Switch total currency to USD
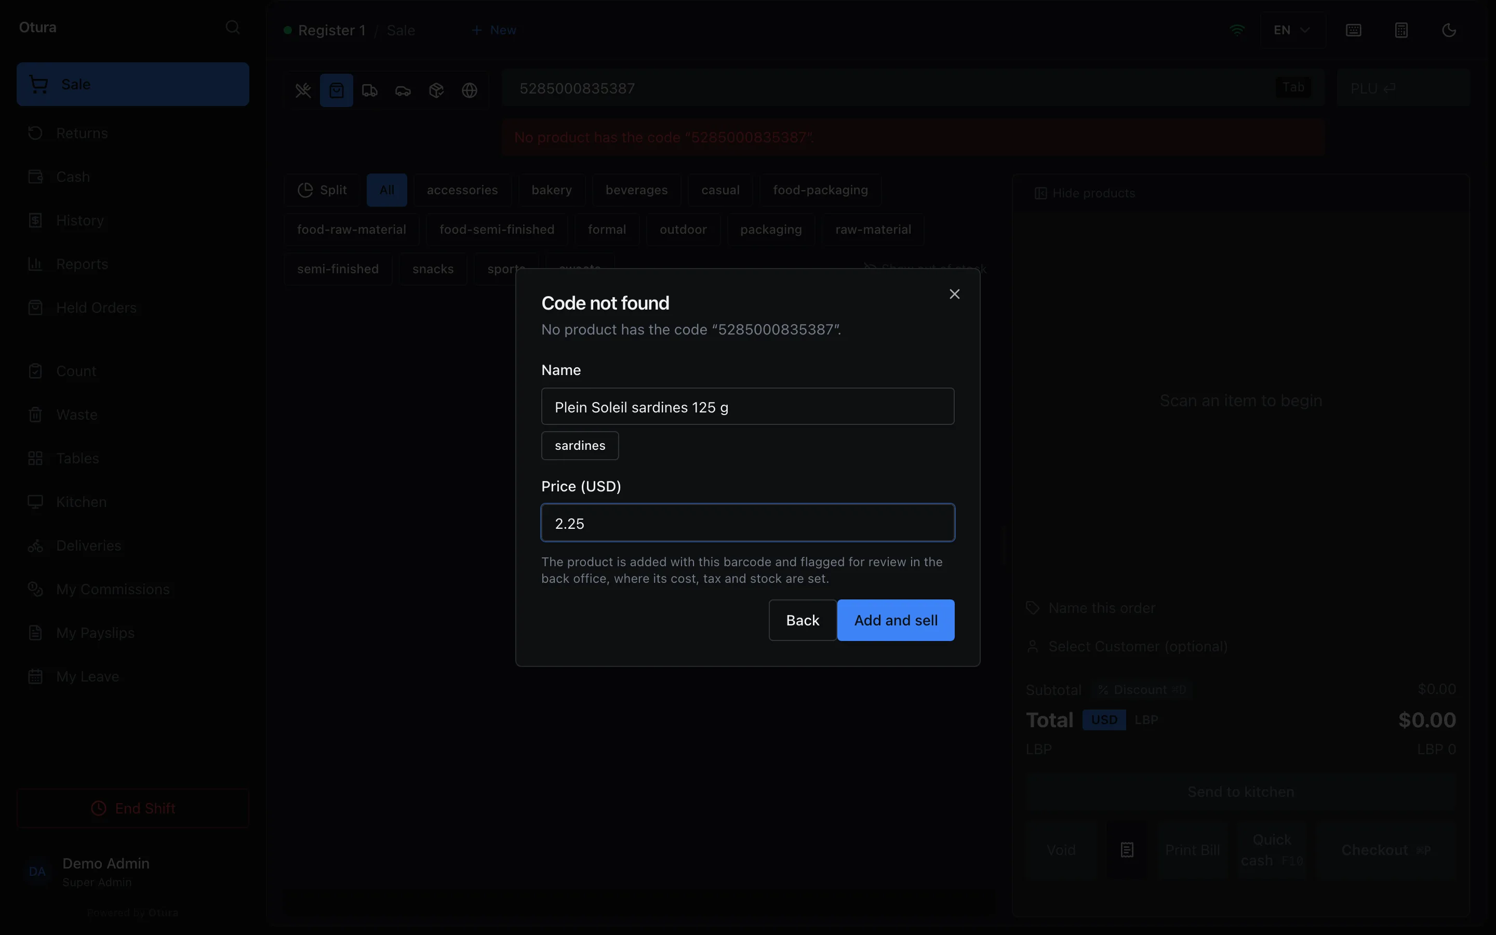The image size is (1496, 935). (x=1104, y=720)
